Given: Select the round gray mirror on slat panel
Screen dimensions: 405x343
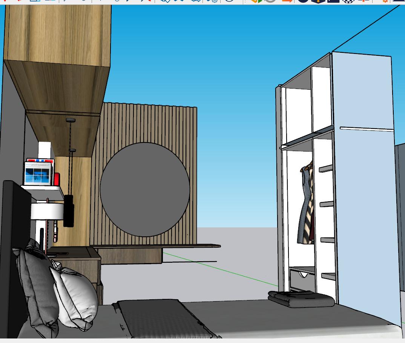Looking at the screenshot, I should 145,190.
